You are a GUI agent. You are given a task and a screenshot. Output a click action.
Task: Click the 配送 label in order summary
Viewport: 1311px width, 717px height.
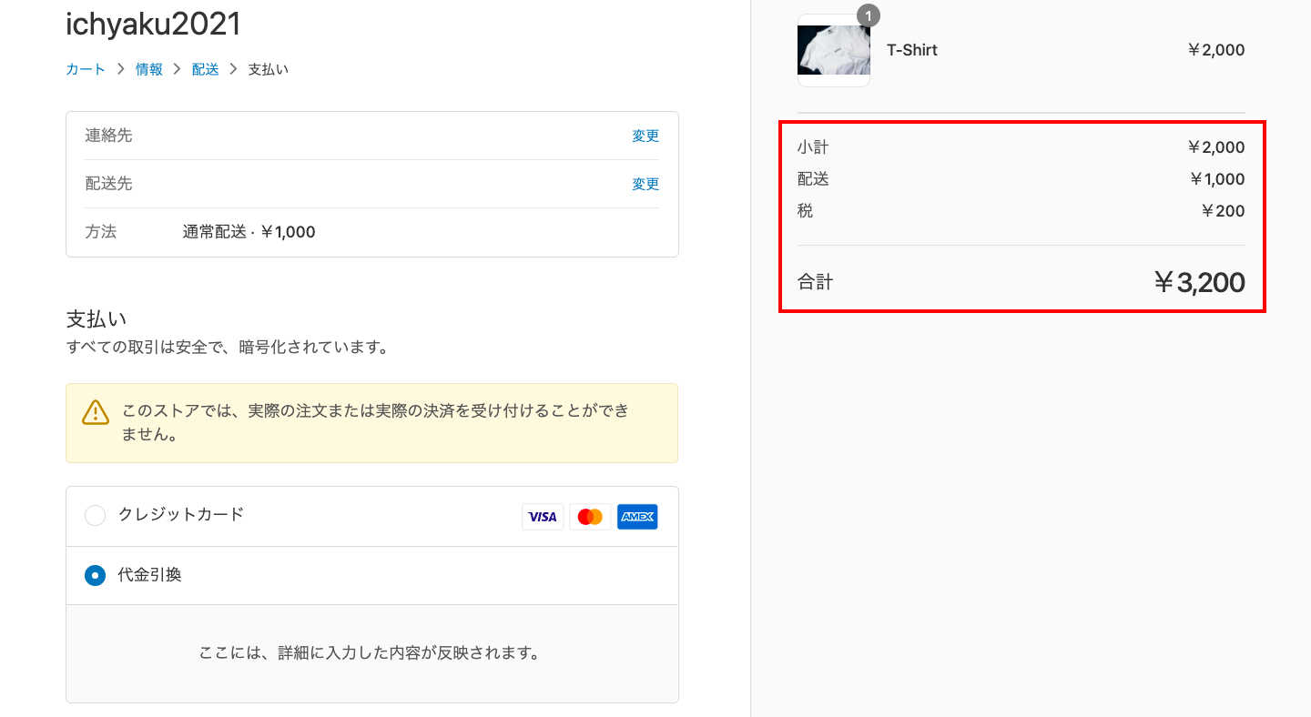click(x=813, y=179)
